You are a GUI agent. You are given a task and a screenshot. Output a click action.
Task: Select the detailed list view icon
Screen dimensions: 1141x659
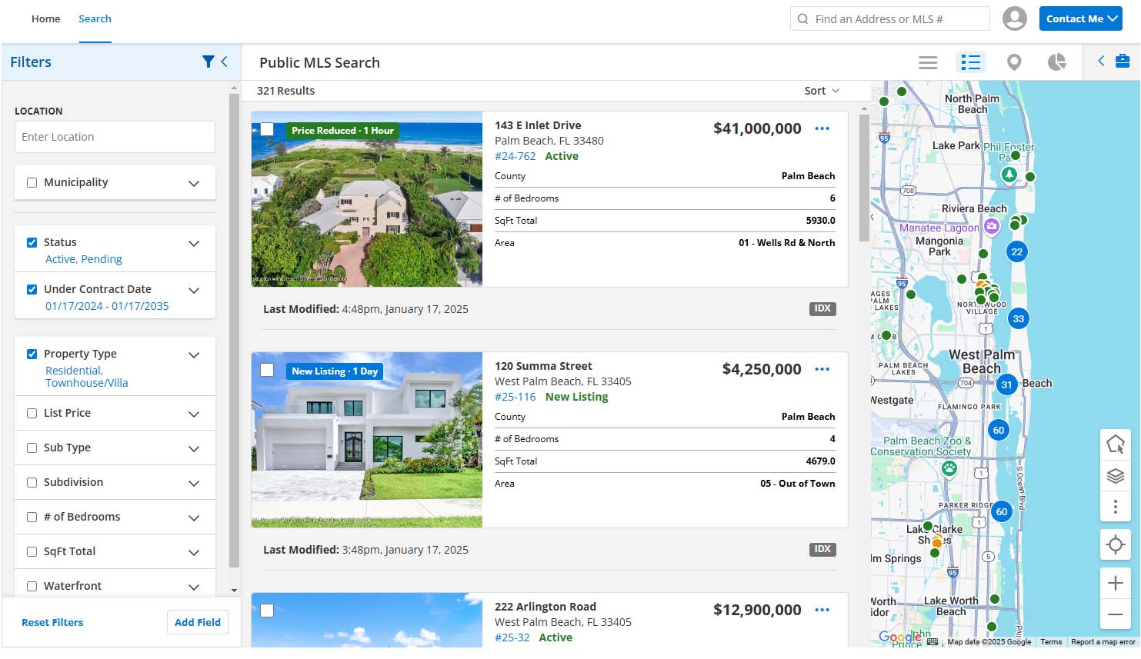click(971, 62)
